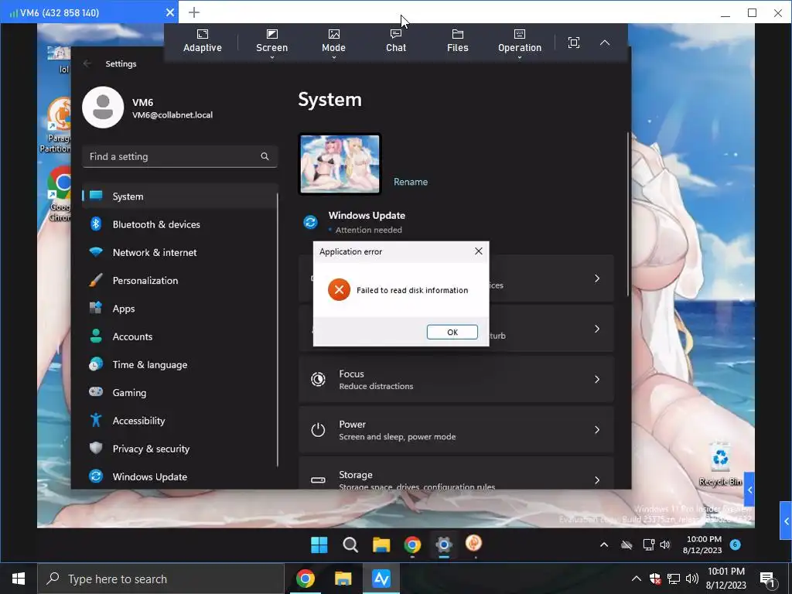Open the Screen dropdown in remote toolbar
Image resolution: width=792 pixels, height=594 pixels.
click(x=271, y=43)
